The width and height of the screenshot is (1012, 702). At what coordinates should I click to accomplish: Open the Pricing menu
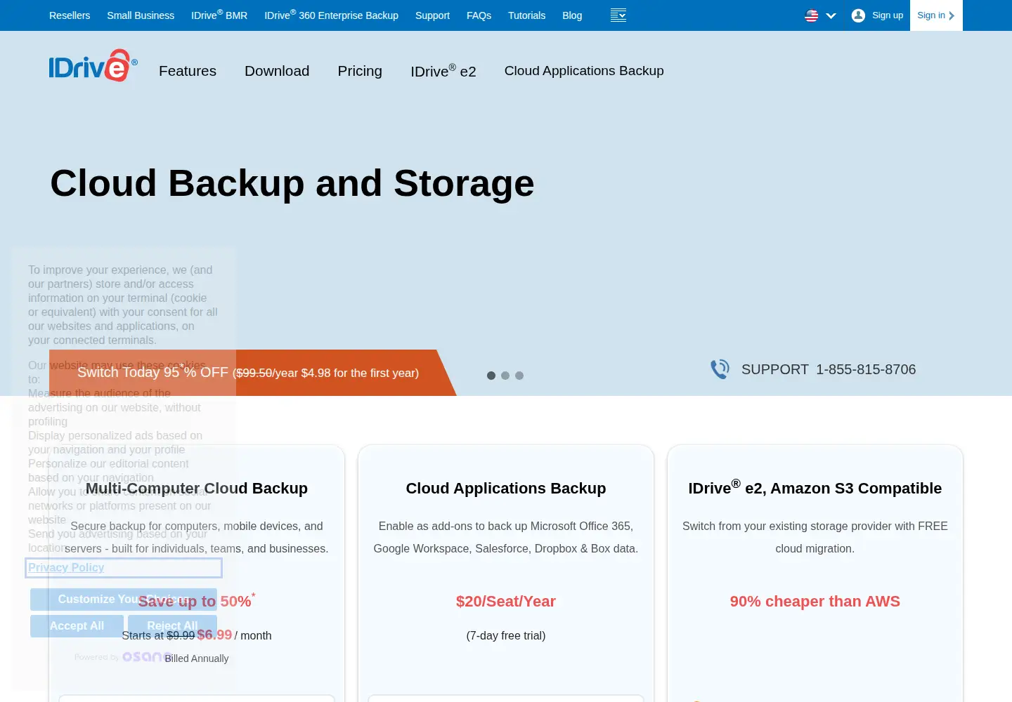point(360,71)
